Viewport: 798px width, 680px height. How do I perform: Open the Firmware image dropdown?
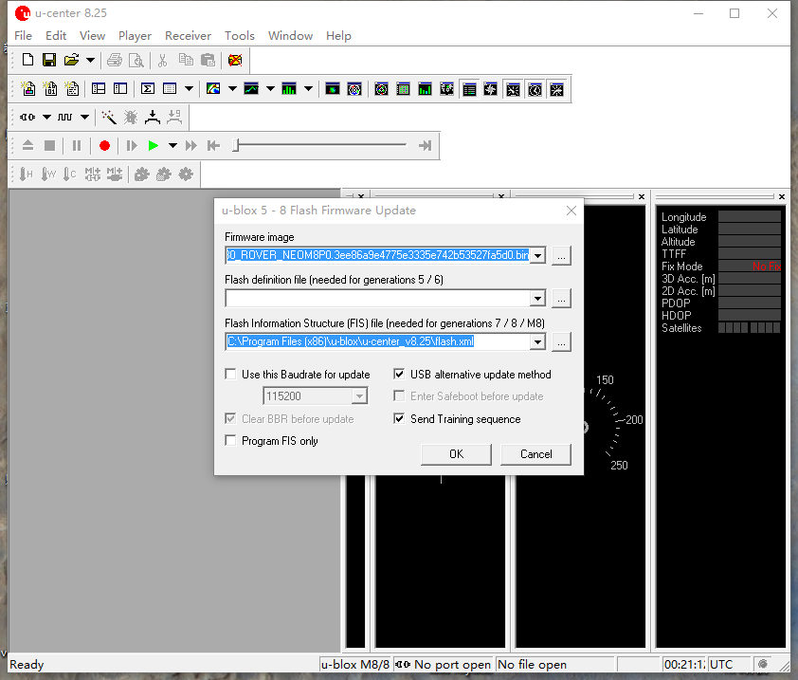(x=537, y=254)
